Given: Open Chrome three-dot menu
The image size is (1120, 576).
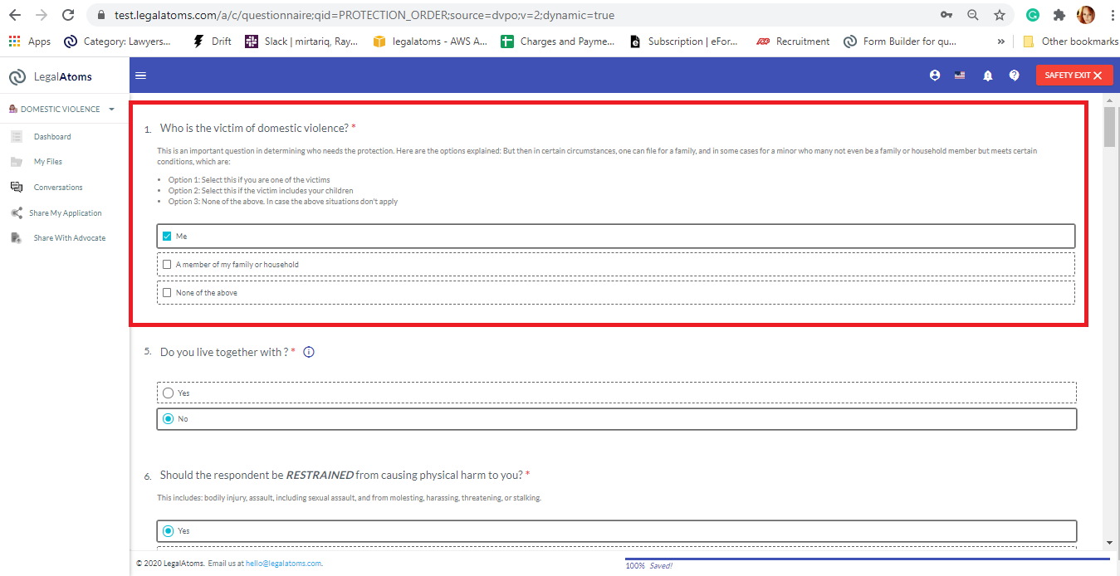Looking at the screenshot, I should [x=1112, y=15].
